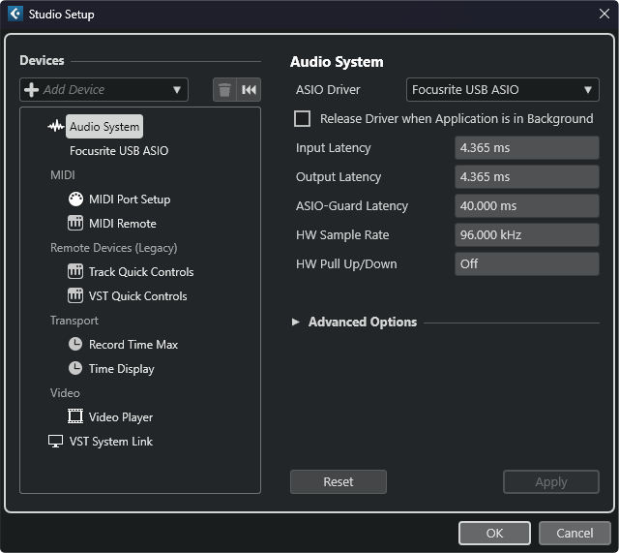Click the ASIO Driver label
Image resolution: width=619 pixels, height=553 pixels.
(x=328, y=90)
